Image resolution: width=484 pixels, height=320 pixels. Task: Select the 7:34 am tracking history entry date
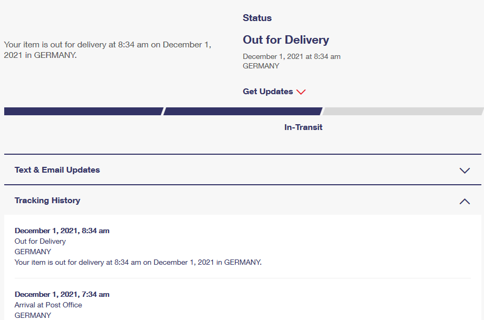(x=62, y=294)
